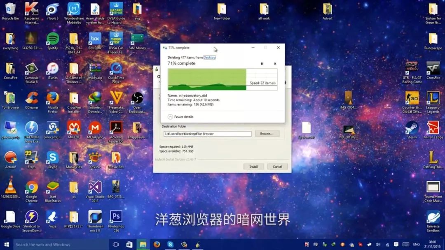Select the Camtasia Studio 8 icon

point(31,73)
